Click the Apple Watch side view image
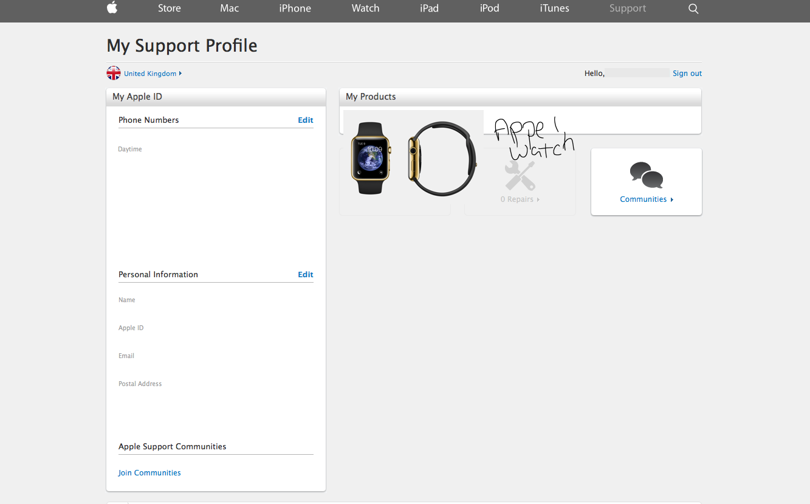Viewport: 810px width, 504px height. 442,159
